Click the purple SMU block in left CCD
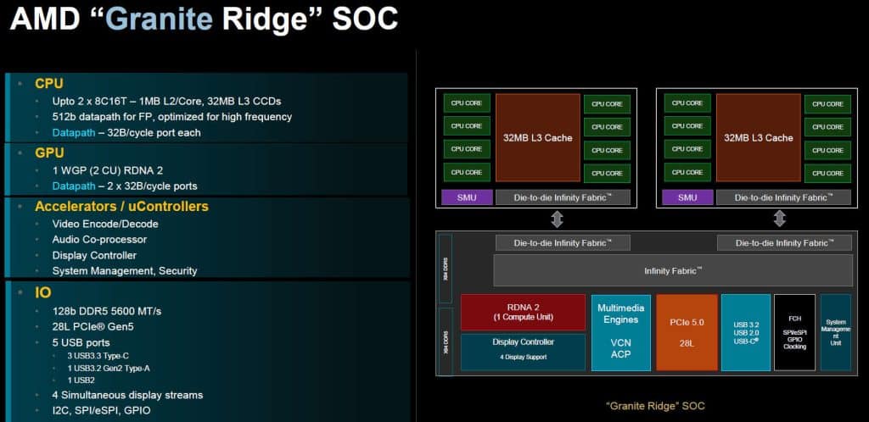 pos(467,197)
